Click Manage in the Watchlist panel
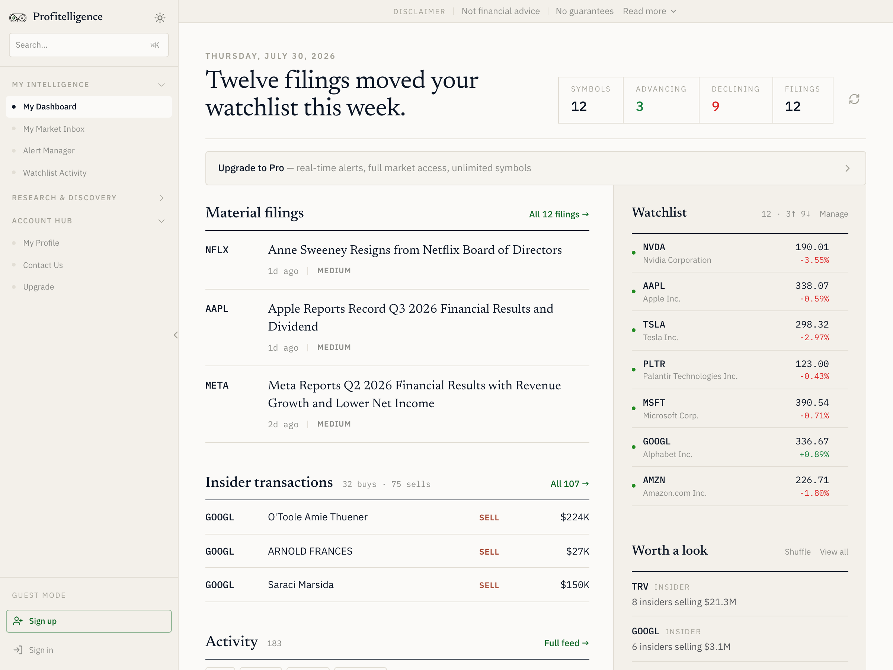 click(834, 214)
